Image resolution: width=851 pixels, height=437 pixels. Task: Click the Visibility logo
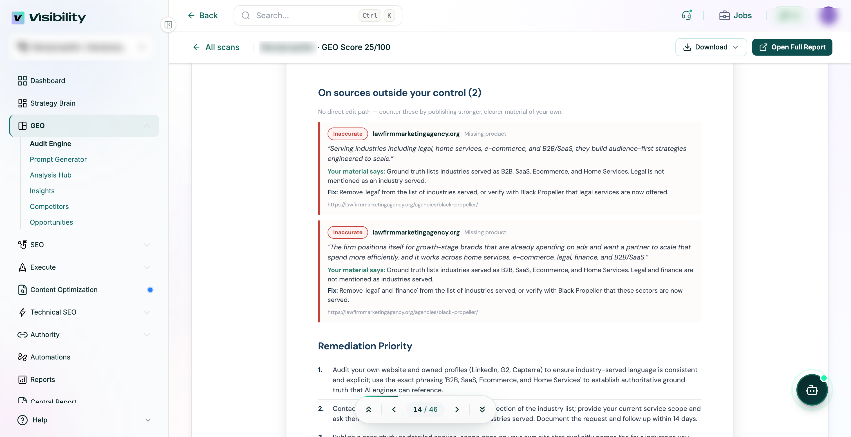point(49,17)
